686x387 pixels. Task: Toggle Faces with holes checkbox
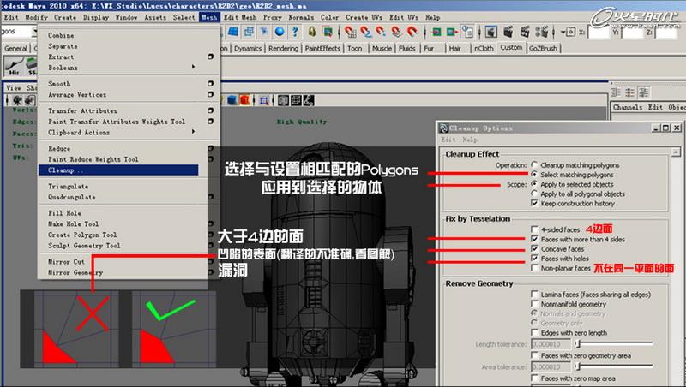coord(534,259)
